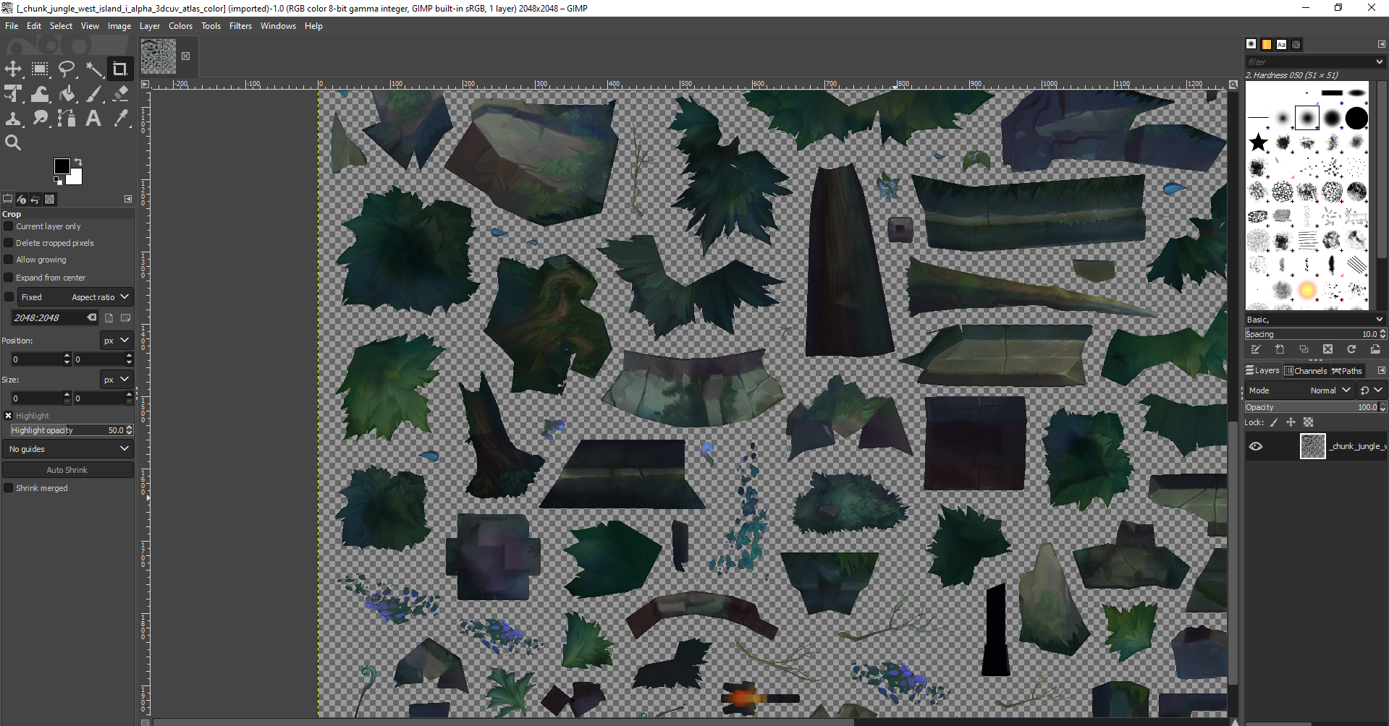This screenshot has height=726, width=1389.
Task: Lock layer pixels
Action: (x=1274, y=422)
